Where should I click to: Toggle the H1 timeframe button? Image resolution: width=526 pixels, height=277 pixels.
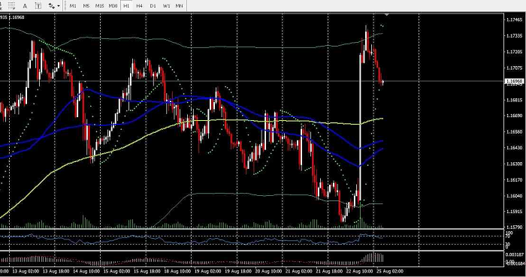click(x=126, y=6)
